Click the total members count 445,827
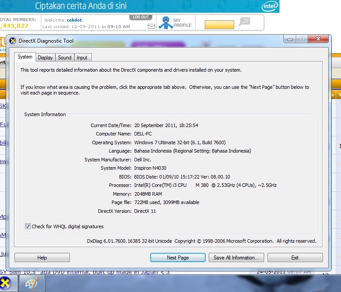The height and width of the screenshot is (292, 341). tap(15, 26)
